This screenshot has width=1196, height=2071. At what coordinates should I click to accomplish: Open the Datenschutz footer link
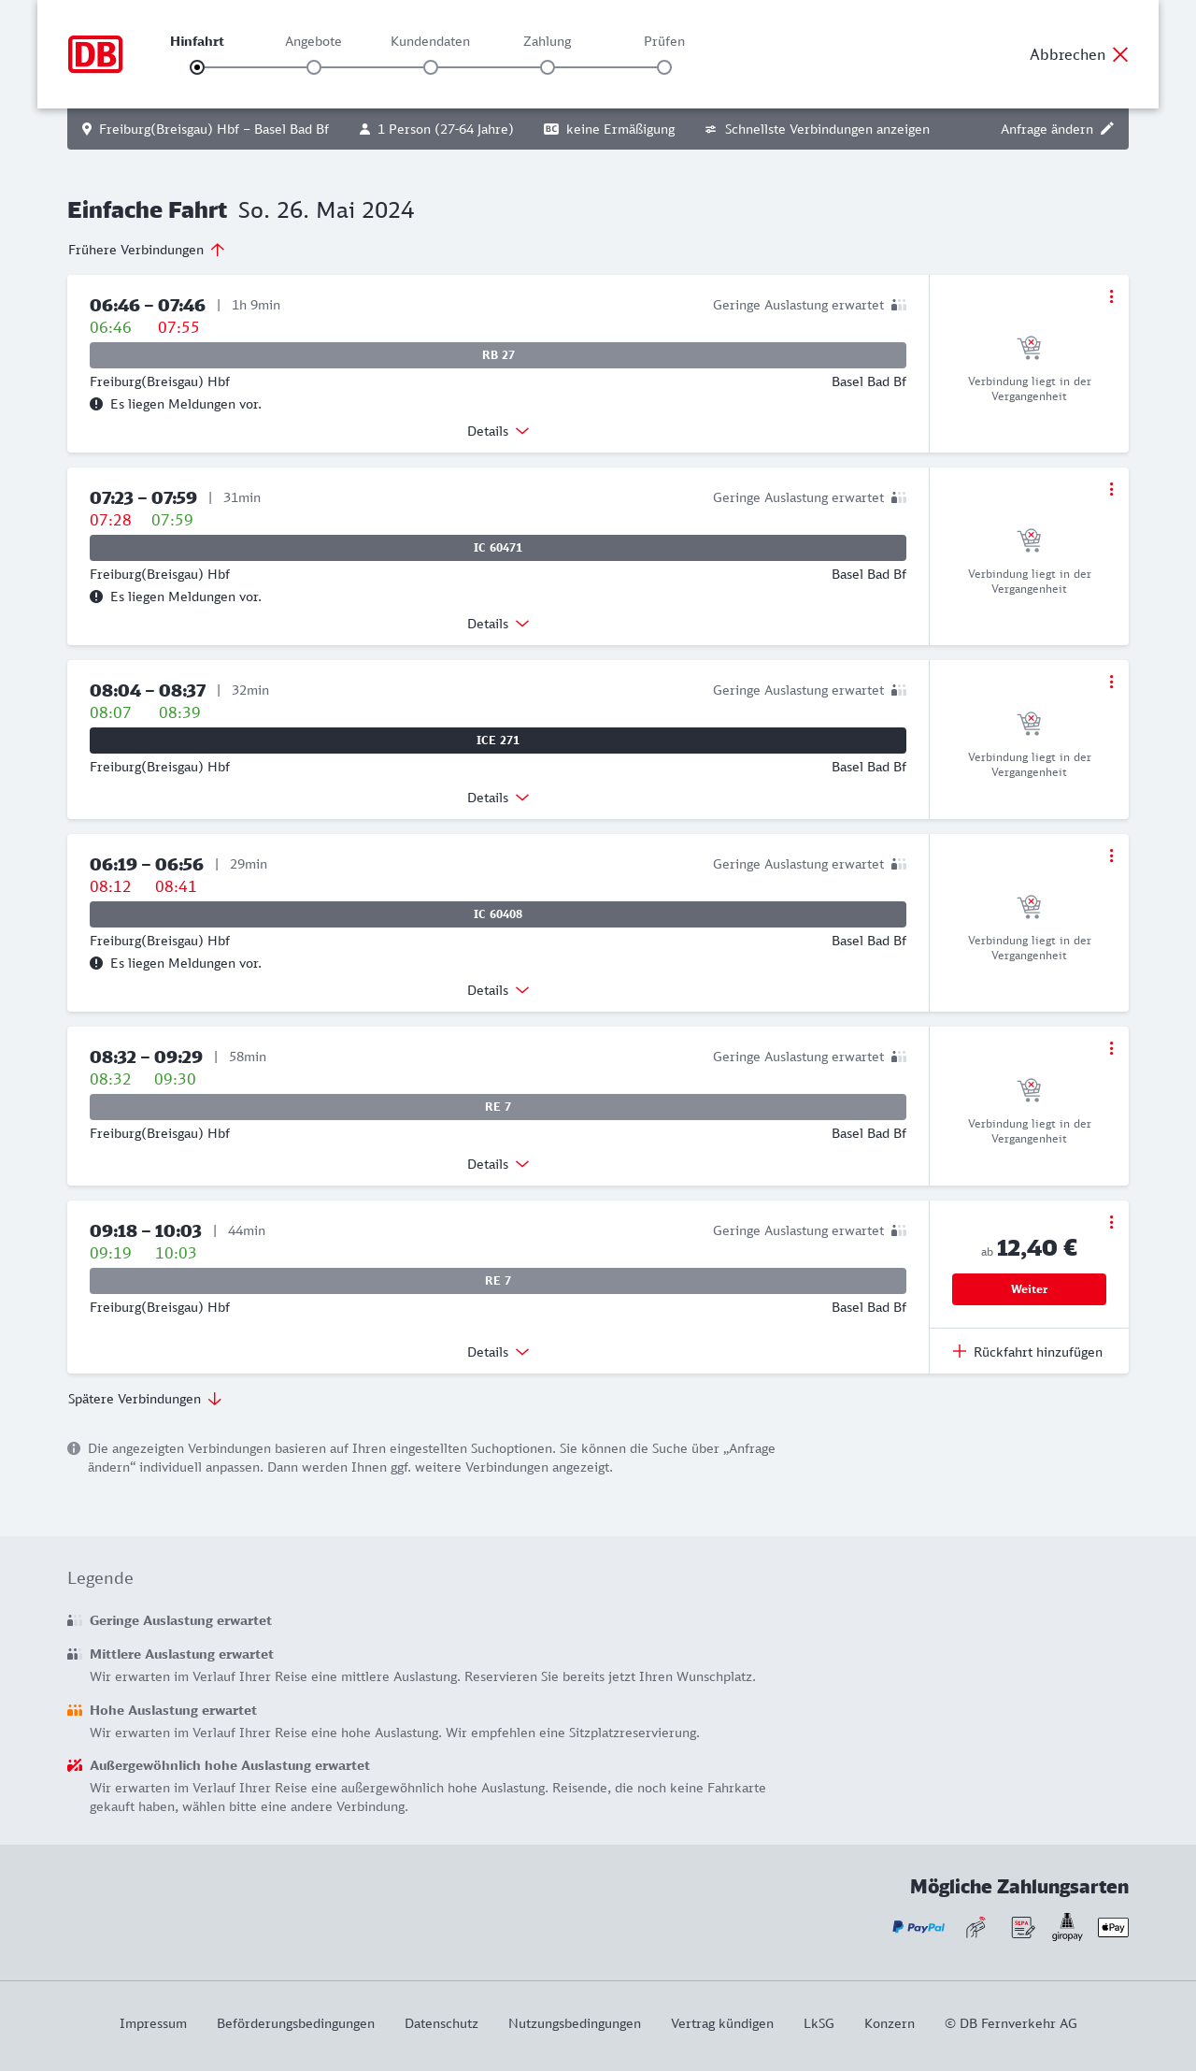point(441,2023)
